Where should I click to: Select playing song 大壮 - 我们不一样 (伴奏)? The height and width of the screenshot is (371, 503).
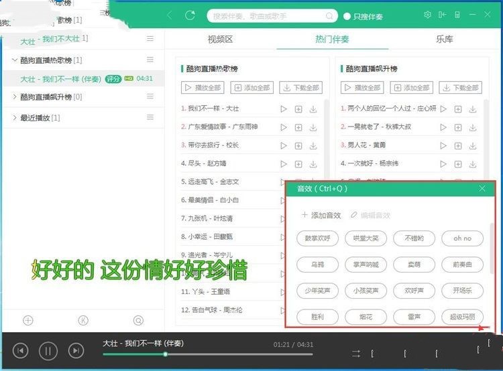[83, 79]
